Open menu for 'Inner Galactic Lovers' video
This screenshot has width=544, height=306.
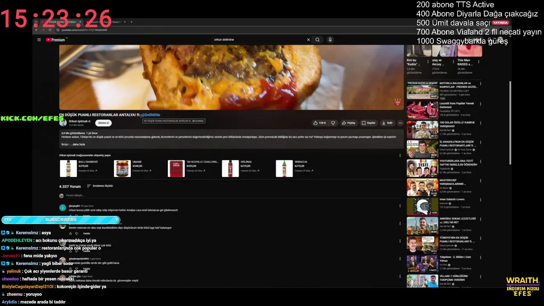tap(481, 200)
